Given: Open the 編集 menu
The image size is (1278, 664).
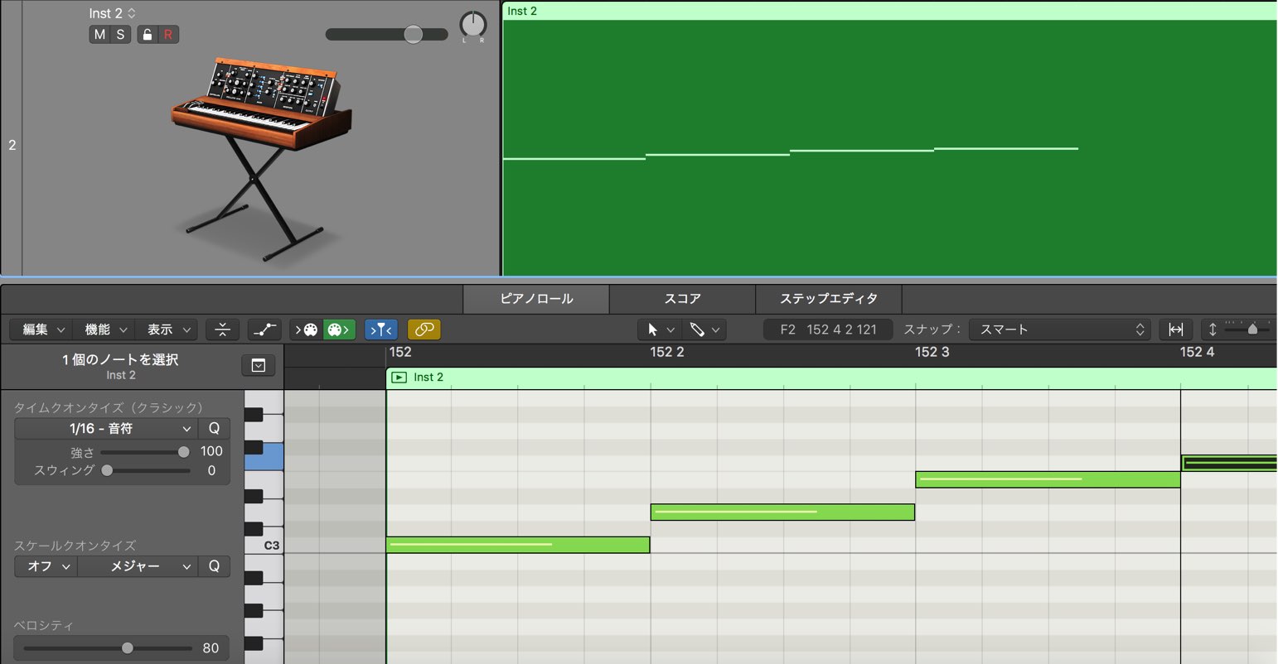Looking at the screenshot, I should click(41, 330).
